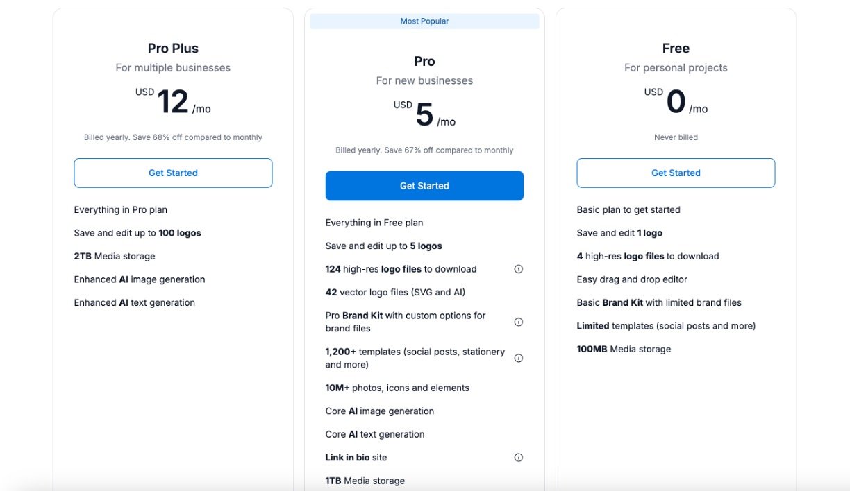Viewport: 850px width, 491px height.
Task: Click the USD 0 /mo price
Action: point(676,103)
